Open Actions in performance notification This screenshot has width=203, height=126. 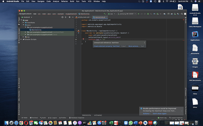pyautogui.click(x=147, y=113)
